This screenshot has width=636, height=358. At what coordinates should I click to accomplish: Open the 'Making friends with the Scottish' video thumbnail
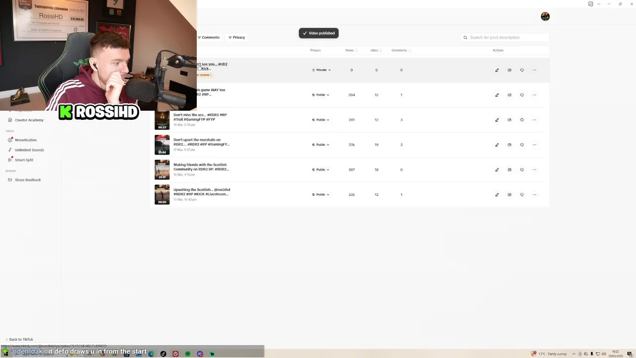coord(162,170)
